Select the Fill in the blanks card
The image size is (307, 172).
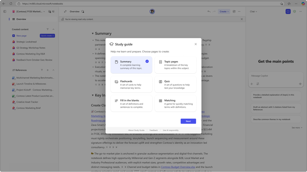[131, 103]
